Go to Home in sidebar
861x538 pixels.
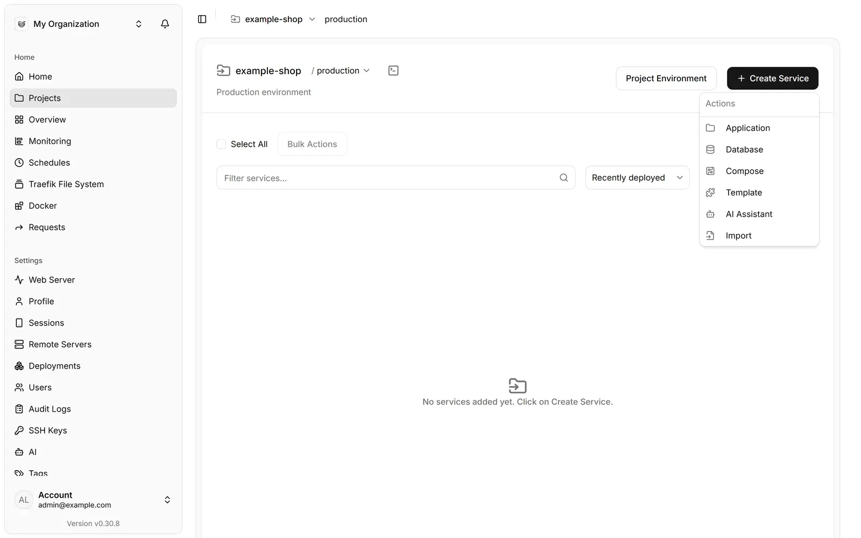click(x=93, y=76)
